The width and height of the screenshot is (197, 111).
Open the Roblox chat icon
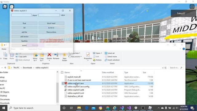(x=12, y=6)
